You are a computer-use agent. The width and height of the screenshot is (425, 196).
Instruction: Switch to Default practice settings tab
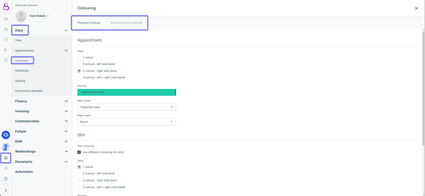(126, 23)
